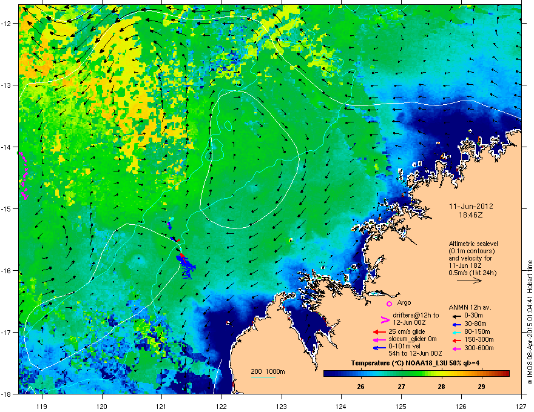534x412 pixels.
Task: Click the longitude axis label 122
Action: 221,406
